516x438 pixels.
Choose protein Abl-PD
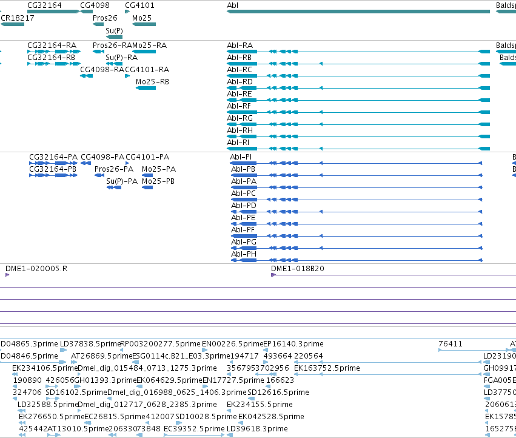click(244, 206)
